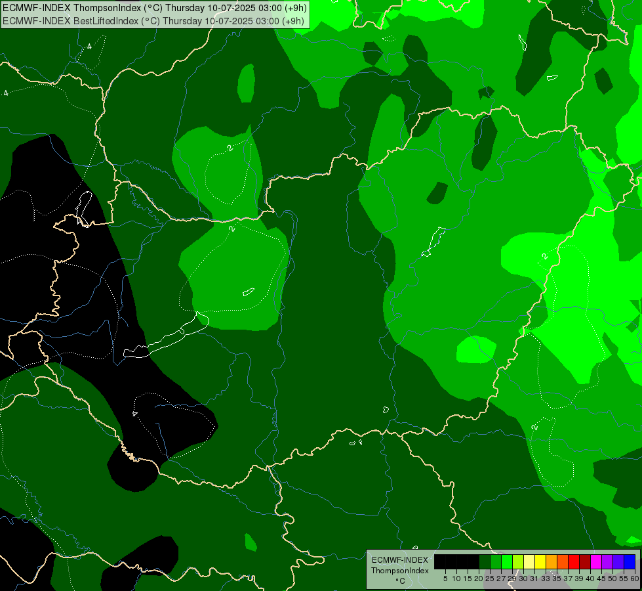Click the legend label ECMWF-INDEX

[399, 560]
